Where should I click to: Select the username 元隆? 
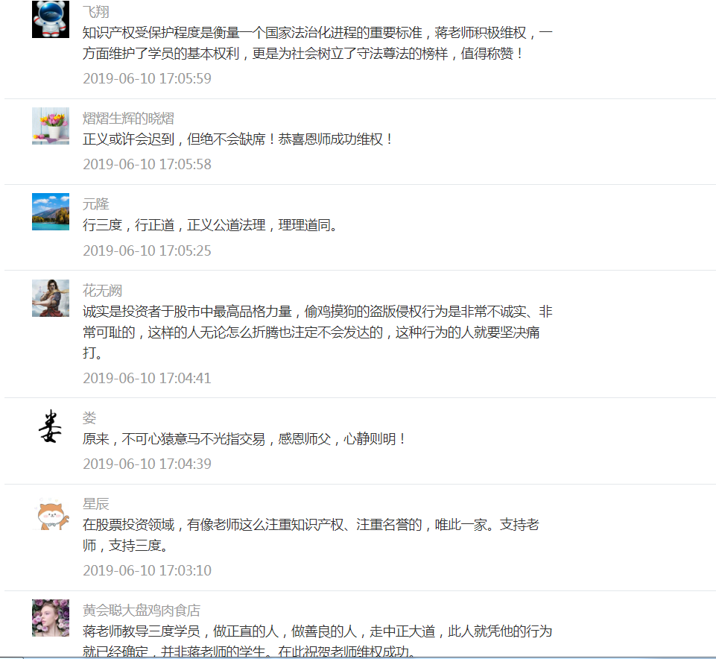tap(96, 204)
